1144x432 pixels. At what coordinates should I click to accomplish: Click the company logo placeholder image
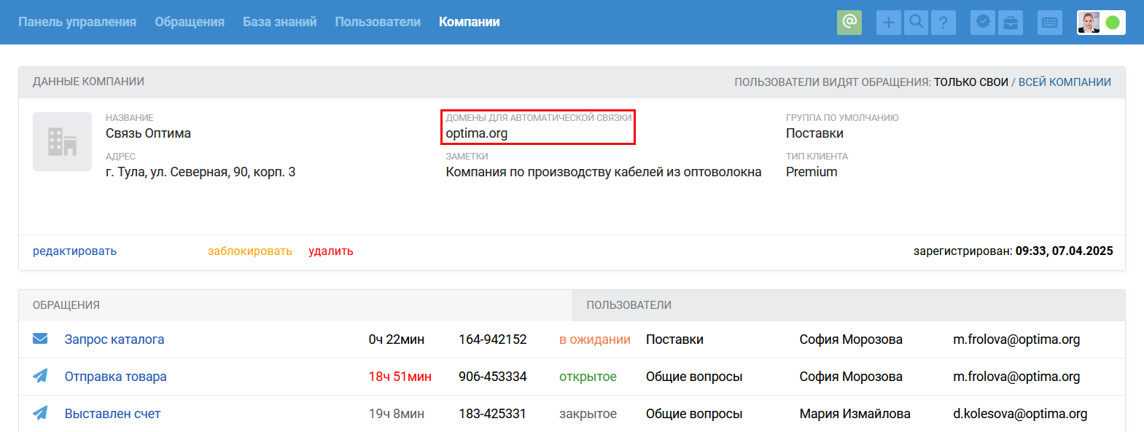pos(62,141)
